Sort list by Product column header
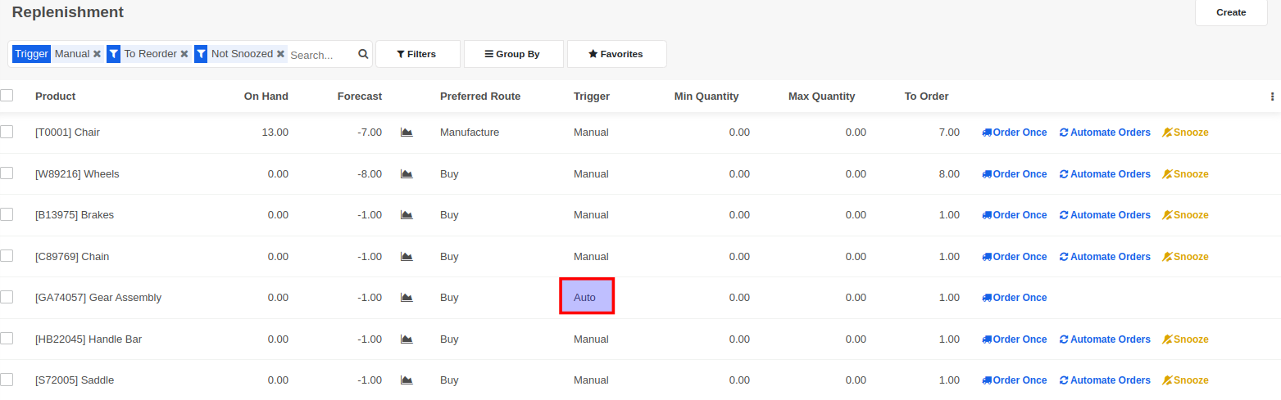Viewport: 1281px width, 400px height. pos(55,97)
